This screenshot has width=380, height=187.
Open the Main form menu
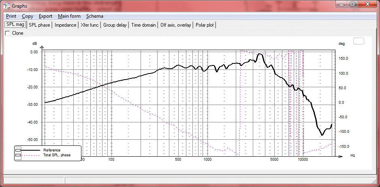(69, 16)
